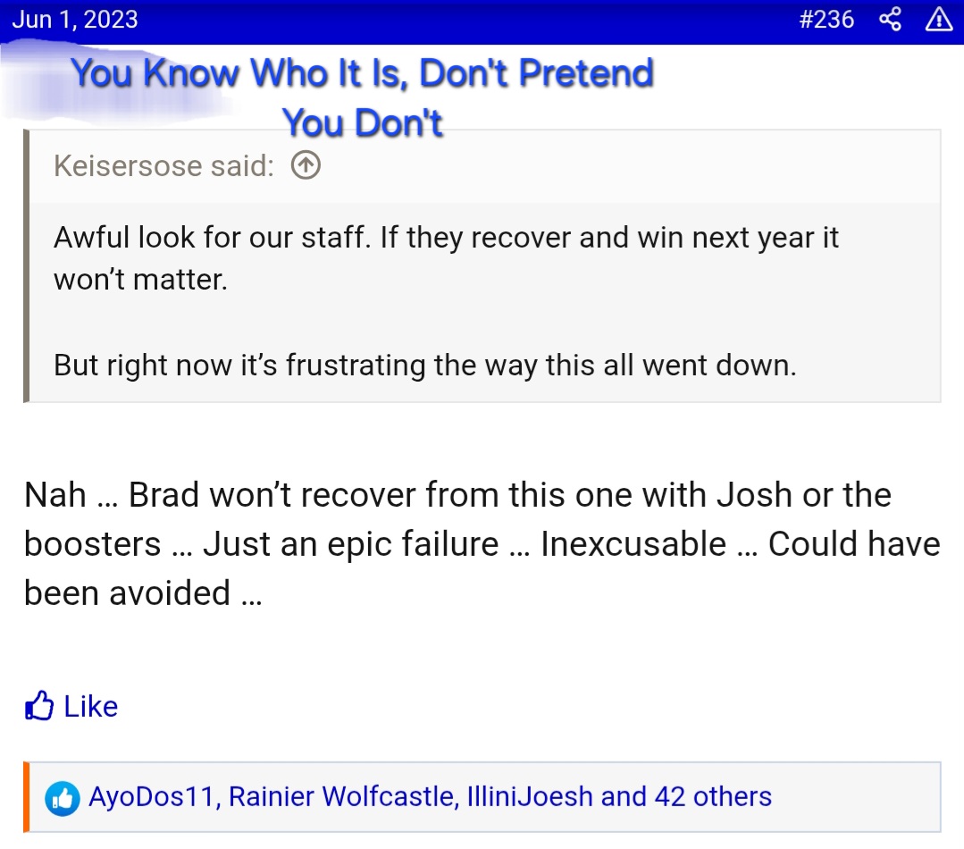Image resolution: width=964 pixels, height=849 pixels.
Task: Jump to Keisersose's original post via arrow icon
Action: 306,165
